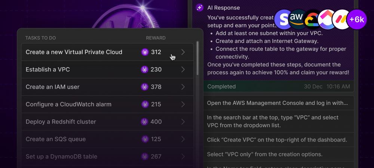Expand the Create an SQS queue chevron
The height and width of the screenshot is (168, 374).
[183, 139]
